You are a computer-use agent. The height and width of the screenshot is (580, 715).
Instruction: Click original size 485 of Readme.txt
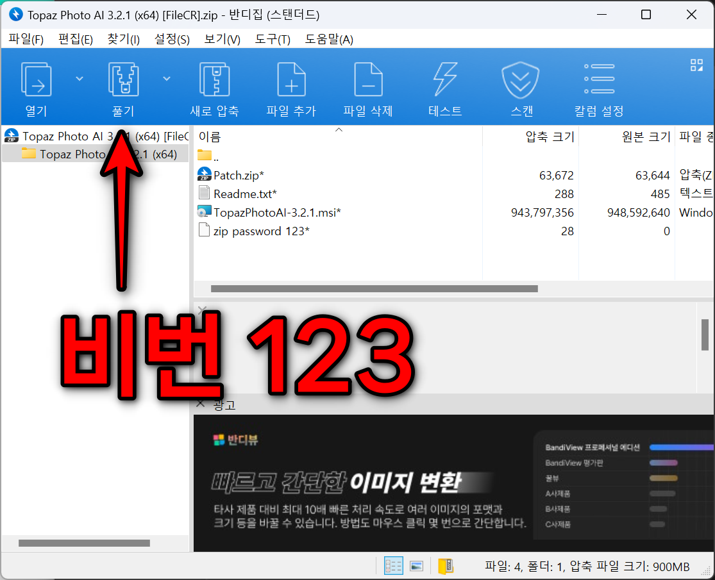[660, 194]
